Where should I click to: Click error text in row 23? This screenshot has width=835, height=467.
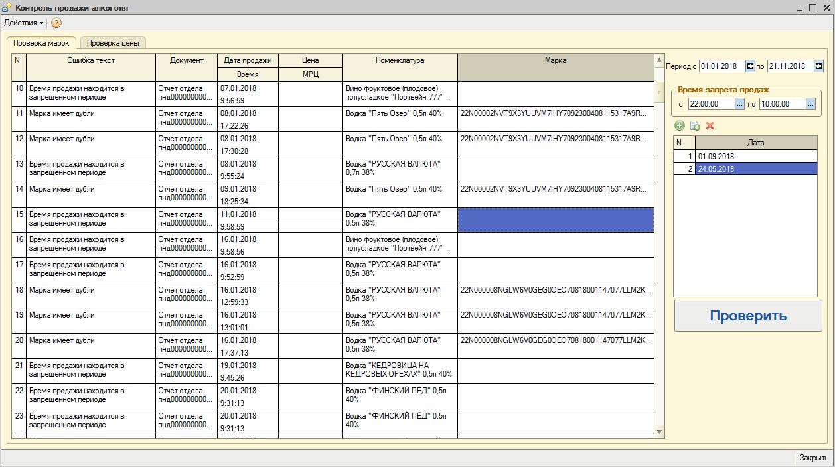click(x=91, y=421)
